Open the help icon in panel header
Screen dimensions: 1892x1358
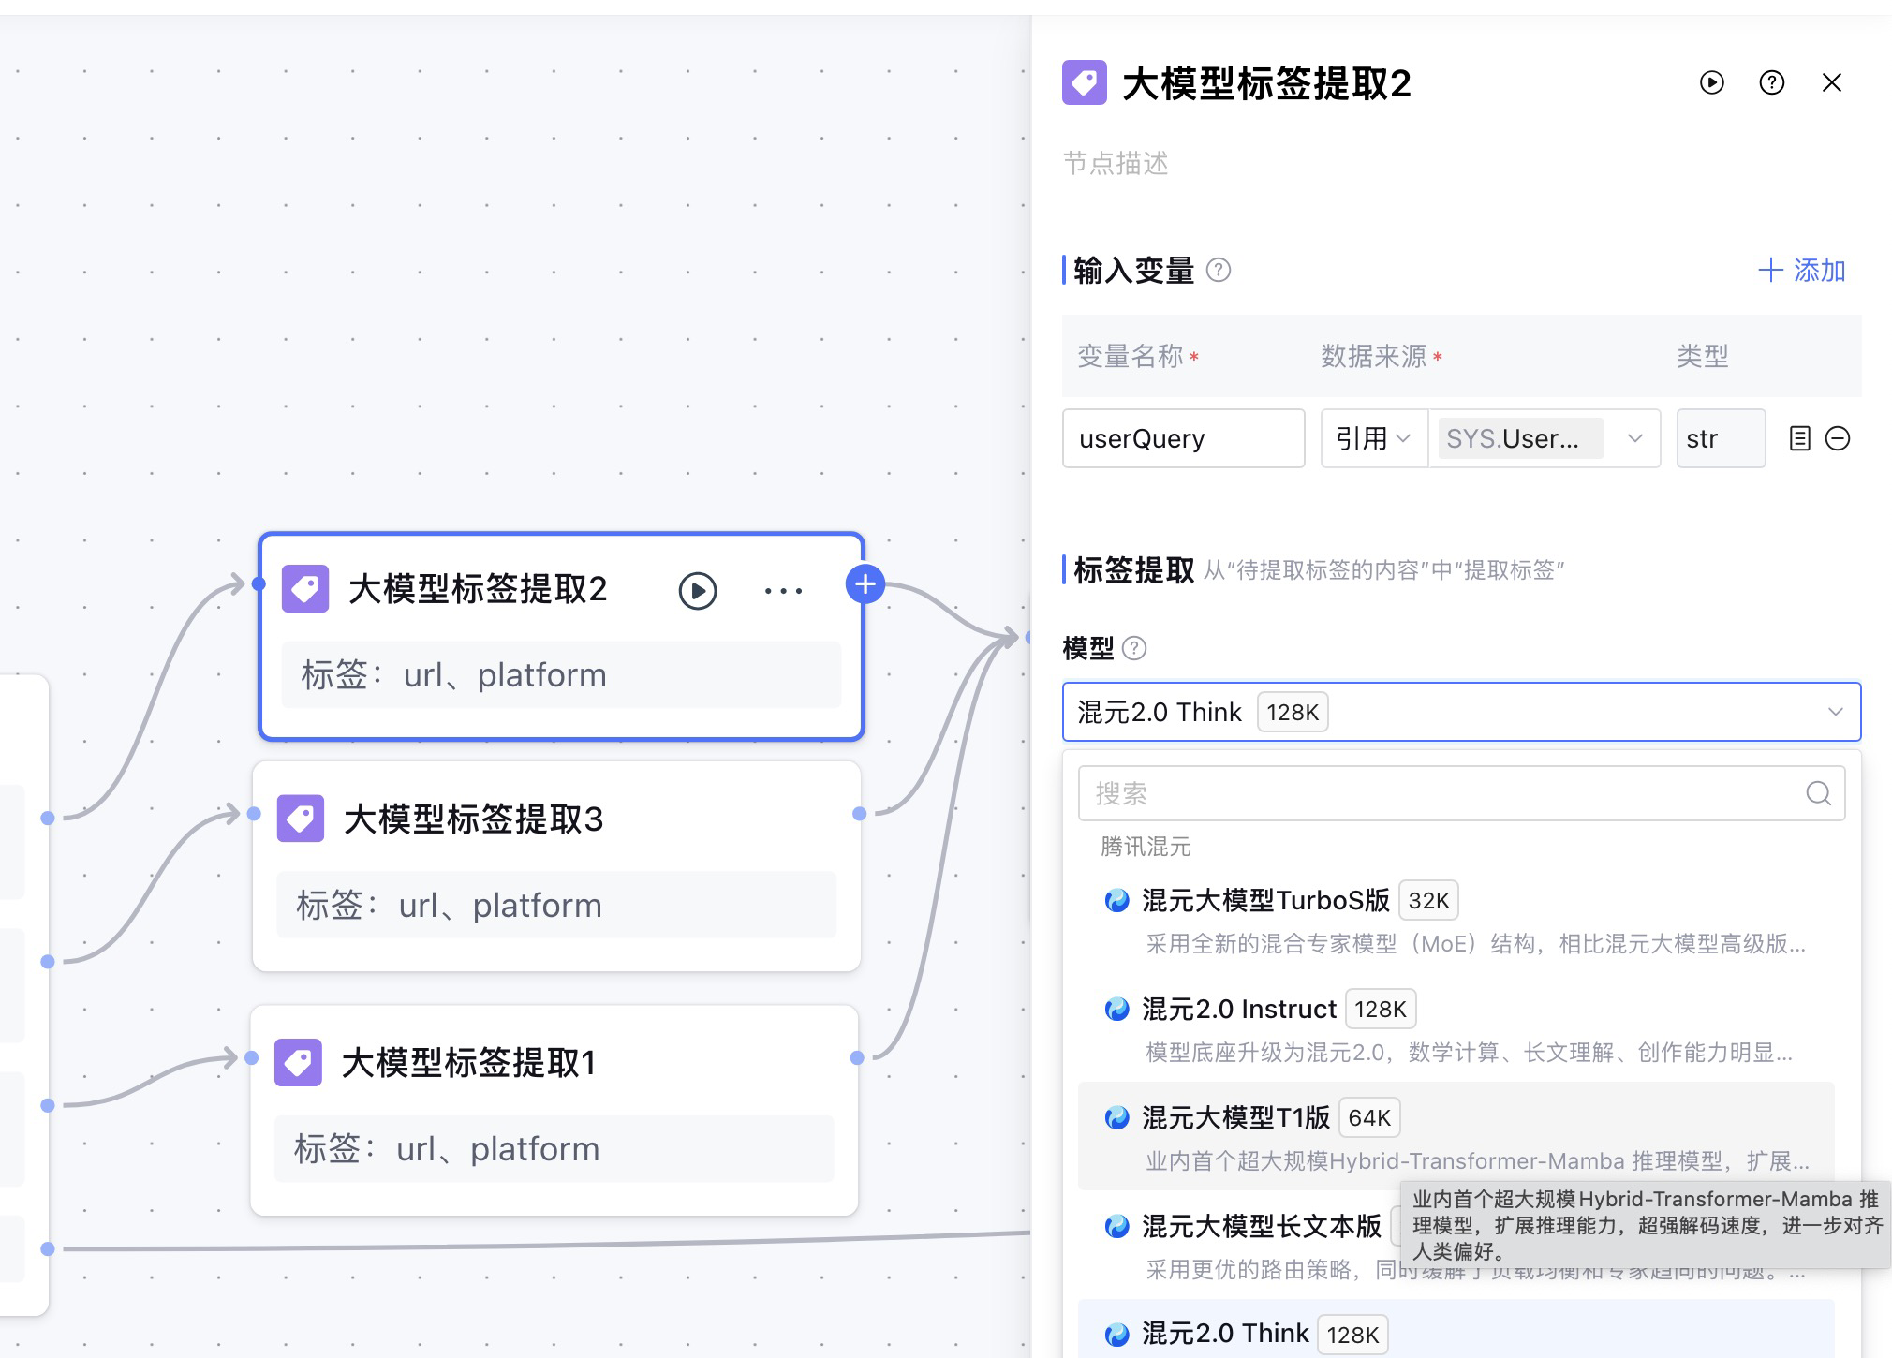click(x=1771, y=82)
